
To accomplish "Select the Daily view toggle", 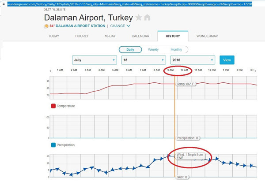I will 130,50.
